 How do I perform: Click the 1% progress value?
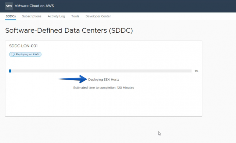click(197, 71)
